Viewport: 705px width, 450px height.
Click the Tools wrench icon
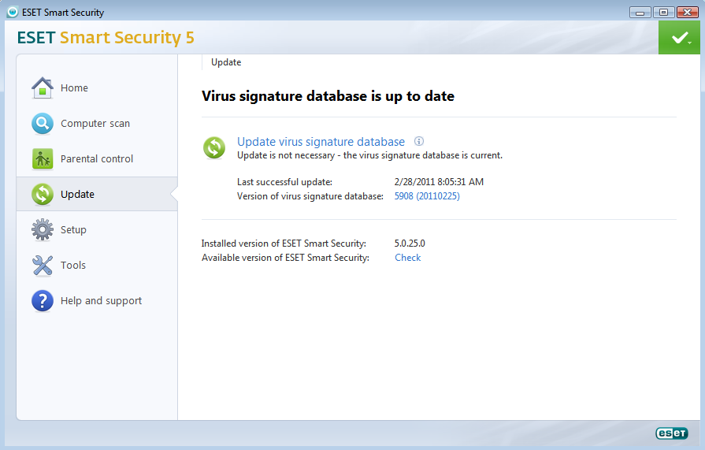43,266
